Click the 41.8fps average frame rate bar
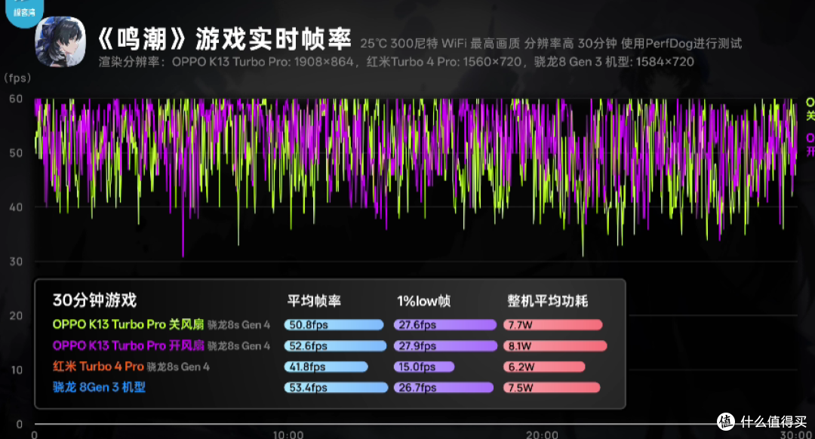This screenshot has height=439, width=815. [x=326, y=367]
